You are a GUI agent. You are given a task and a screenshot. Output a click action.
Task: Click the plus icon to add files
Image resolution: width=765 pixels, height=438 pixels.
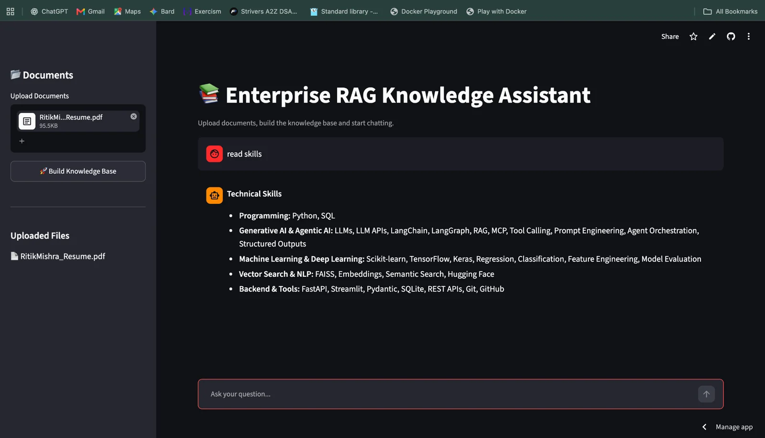point(22,141)
